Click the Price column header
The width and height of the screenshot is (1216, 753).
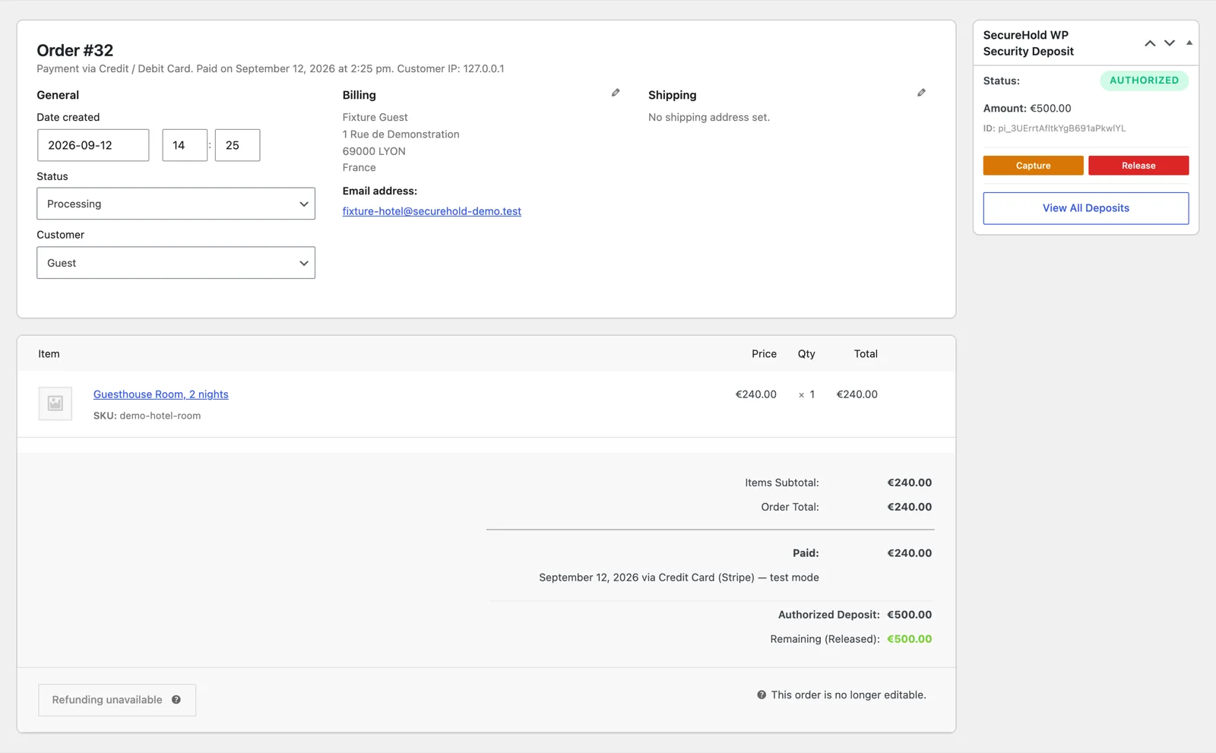point(764,354)
